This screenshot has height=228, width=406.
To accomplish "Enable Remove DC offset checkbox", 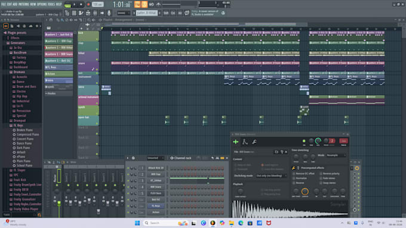I will click(x=294, y=173).
